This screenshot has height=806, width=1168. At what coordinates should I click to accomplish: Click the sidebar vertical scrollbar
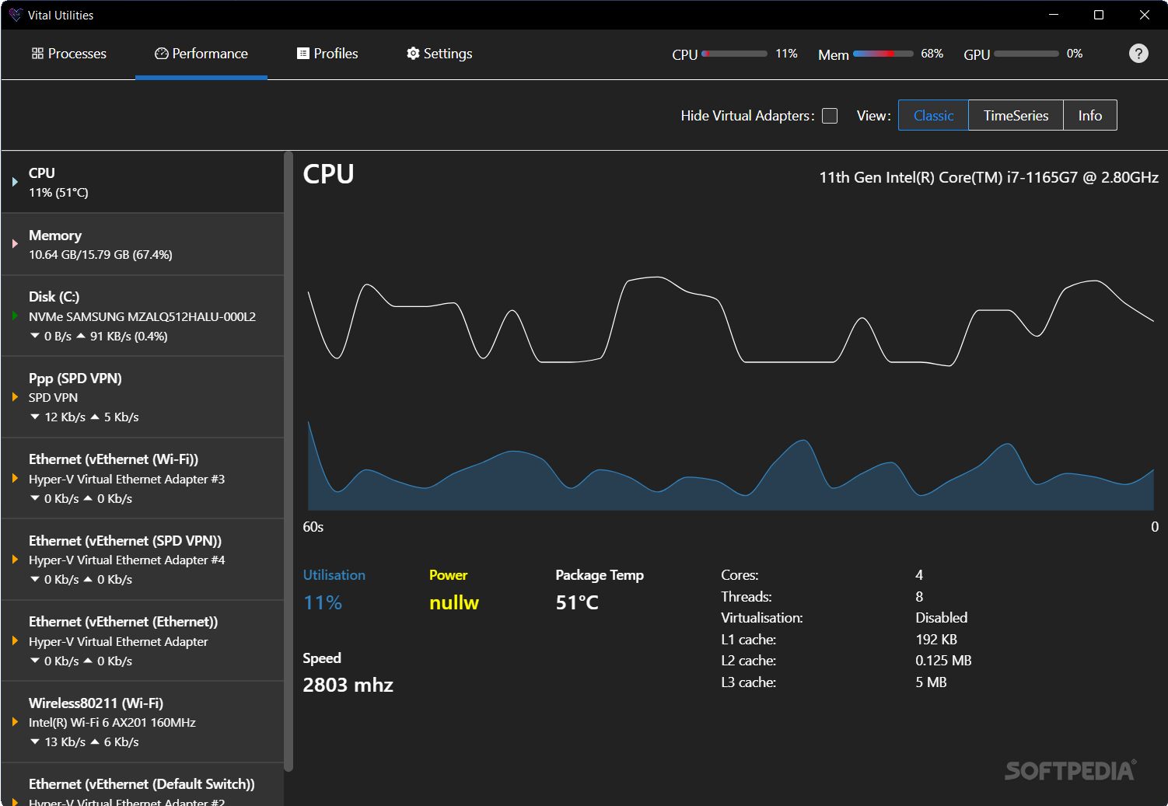(289, 462)
